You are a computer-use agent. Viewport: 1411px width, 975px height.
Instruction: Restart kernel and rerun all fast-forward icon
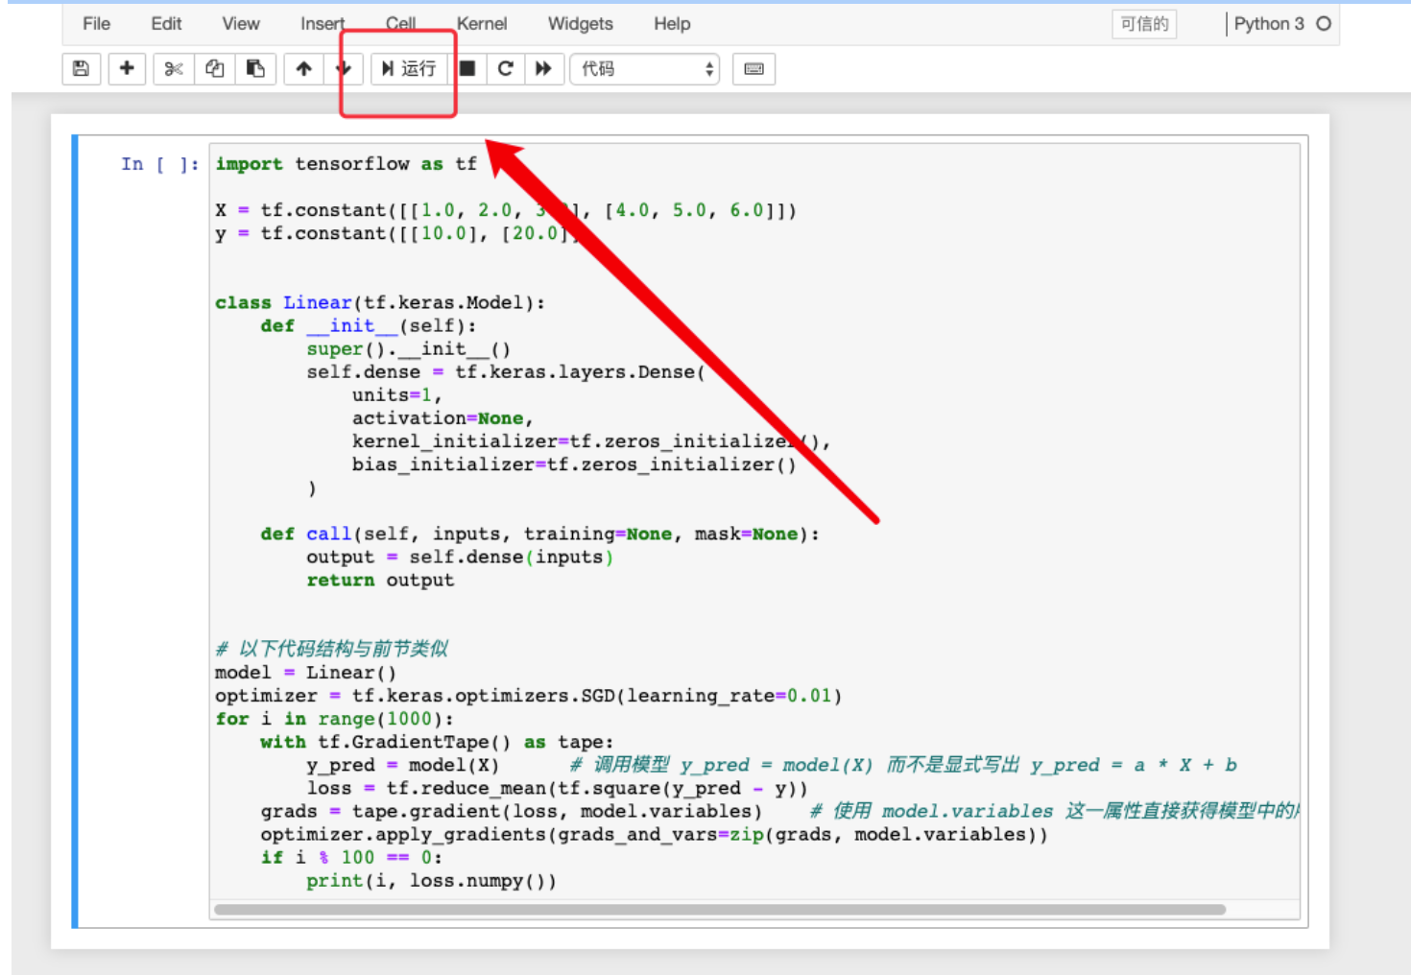(543, 69)
